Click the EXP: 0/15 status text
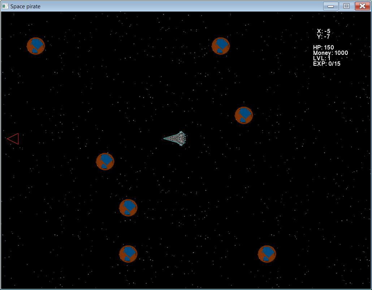Viewport: 372px width, 290px height. tap(327, 64)
